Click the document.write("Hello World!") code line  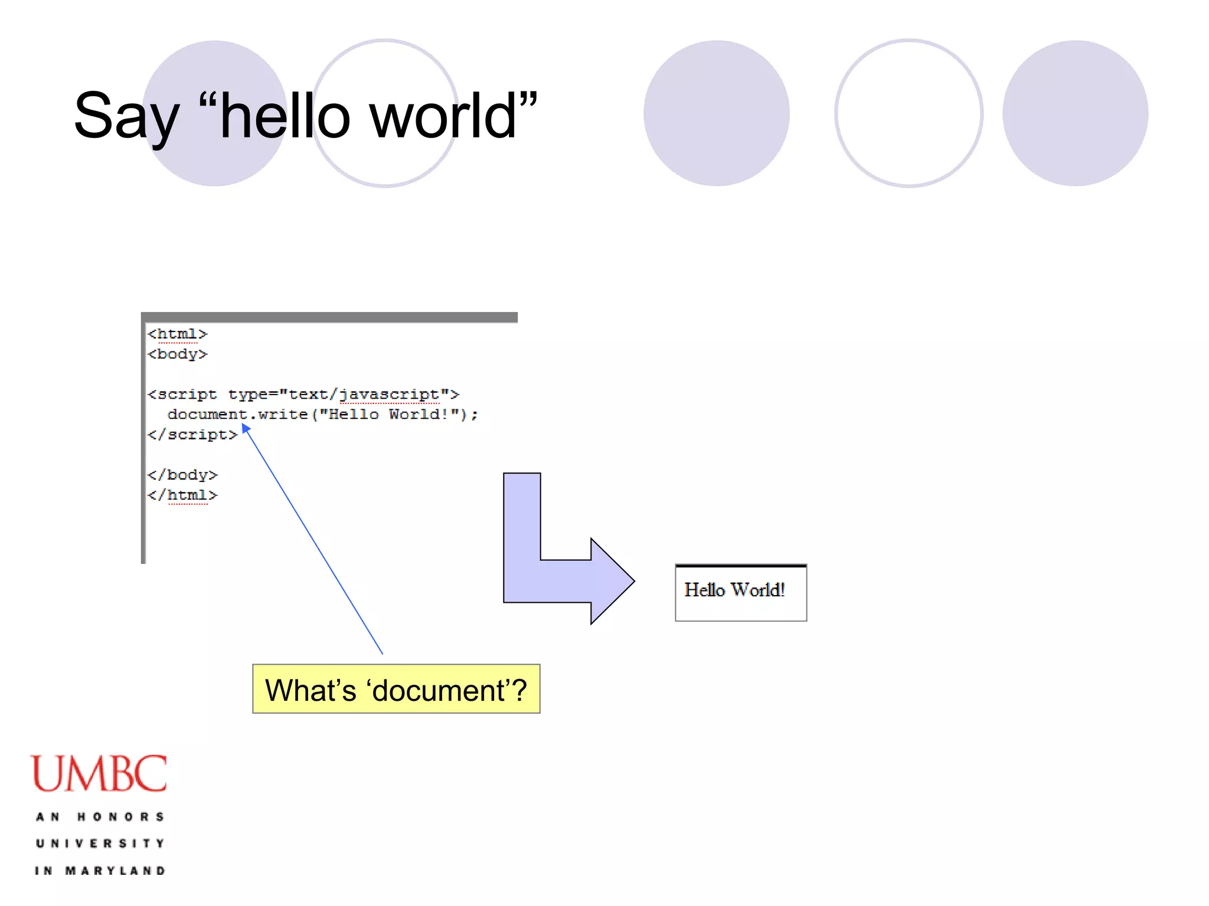tap(322, 414)
